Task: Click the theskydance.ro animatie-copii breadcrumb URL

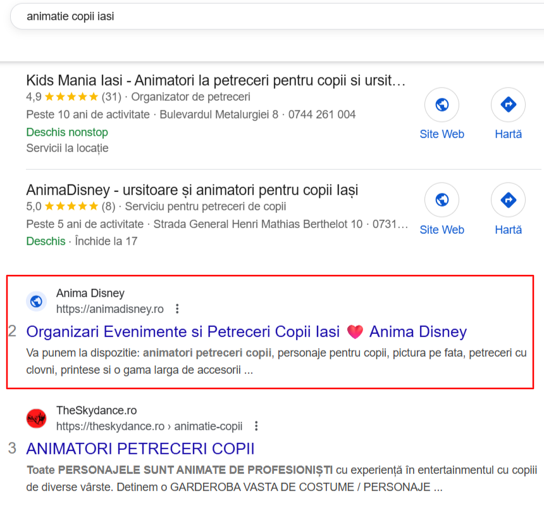Action: (x=149, y=426)
